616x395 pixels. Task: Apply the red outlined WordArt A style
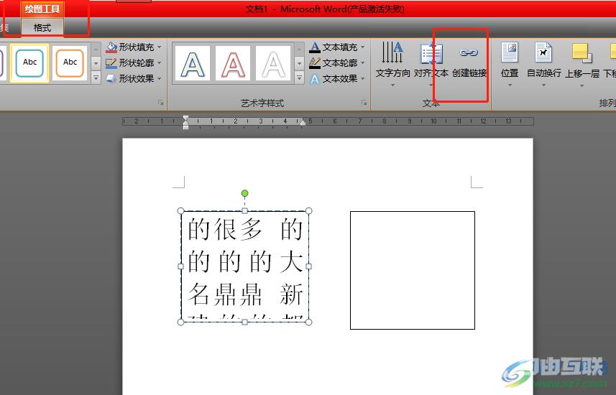pyautogui.click(x=233, y=63)
